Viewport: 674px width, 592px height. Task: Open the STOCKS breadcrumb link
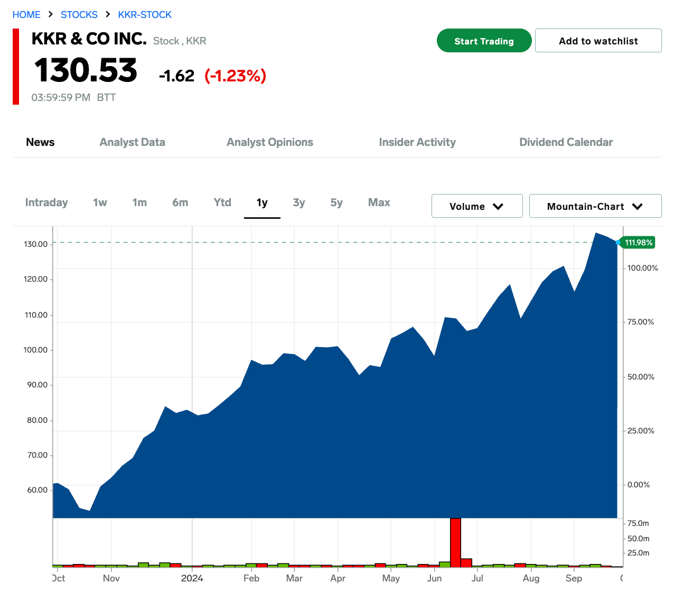[79, 14]
